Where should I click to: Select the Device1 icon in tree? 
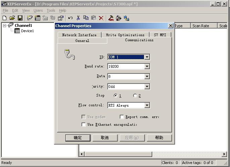pos(17,31)
